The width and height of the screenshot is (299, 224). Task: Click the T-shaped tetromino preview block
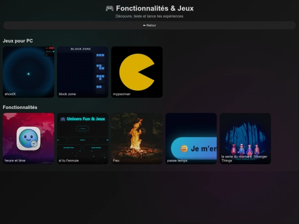click(x=100, y=77)
